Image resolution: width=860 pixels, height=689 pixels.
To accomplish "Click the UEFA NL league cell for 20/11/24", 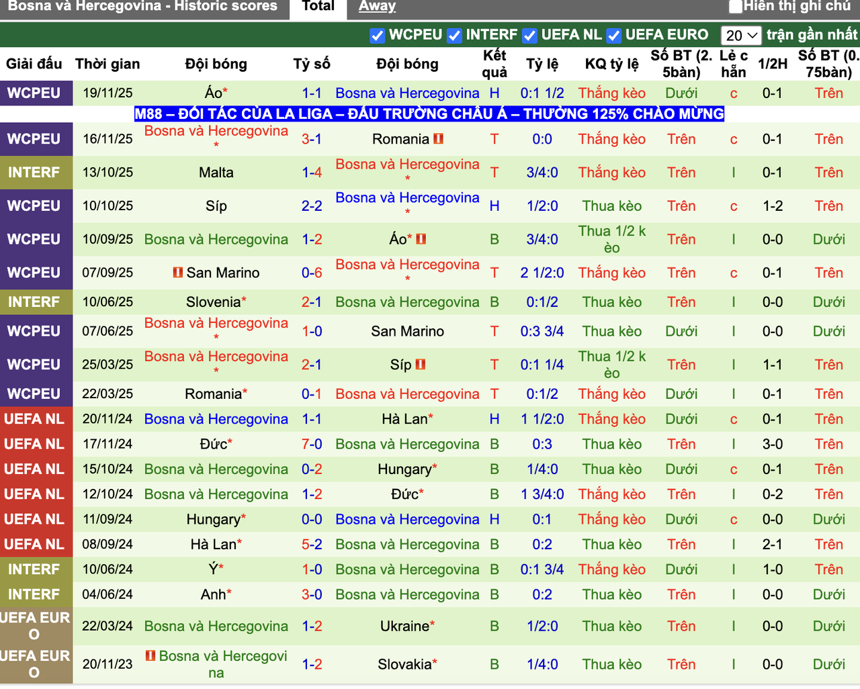I will click(x=36, y=419).
